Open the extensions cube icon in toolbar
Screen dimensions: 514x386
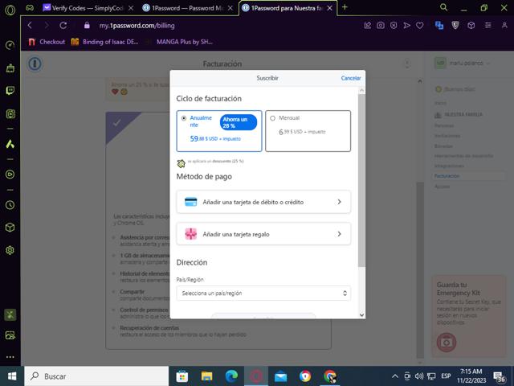pos(471,25)
